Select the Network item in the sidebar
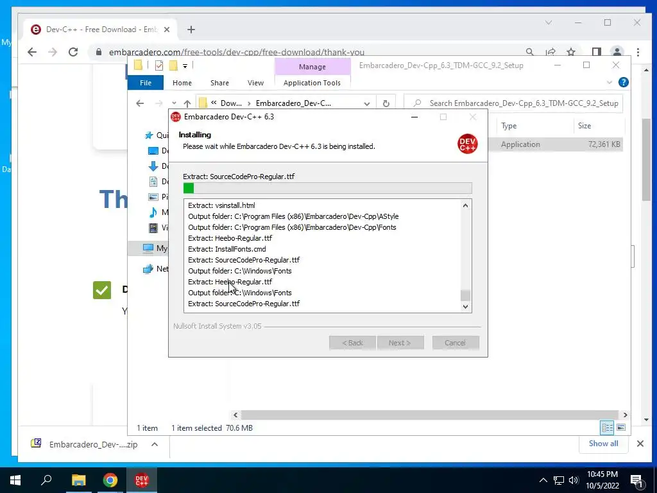The height and width of the screenshot is (493, 657). tap(156, 269)
